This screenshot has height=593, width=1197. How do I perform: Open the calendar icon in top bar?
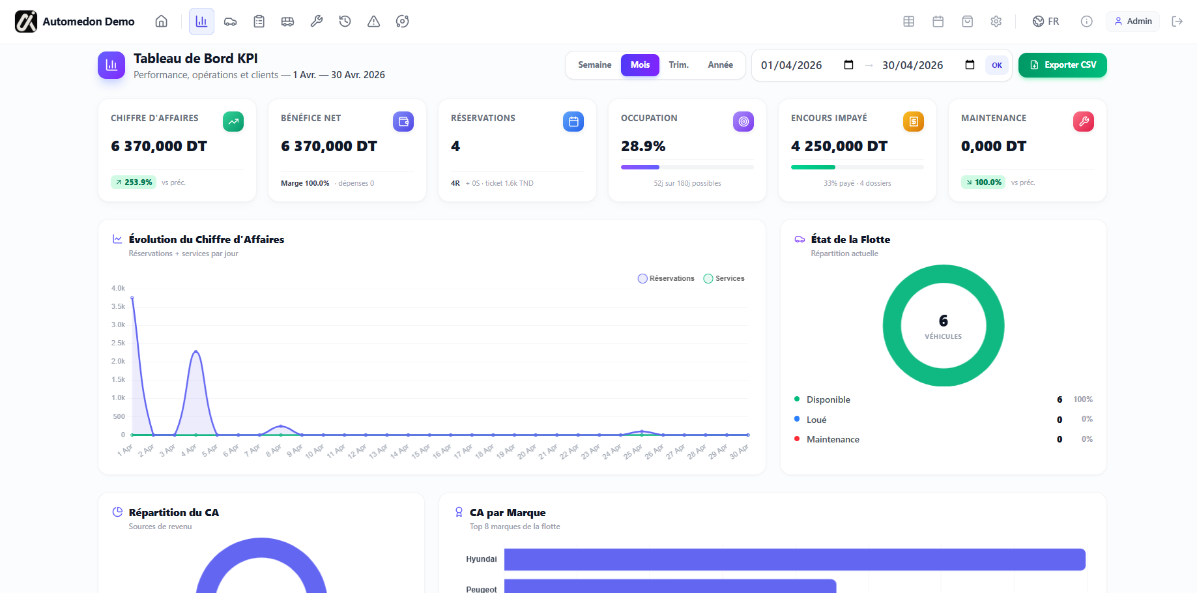click(x=938, y=22)
